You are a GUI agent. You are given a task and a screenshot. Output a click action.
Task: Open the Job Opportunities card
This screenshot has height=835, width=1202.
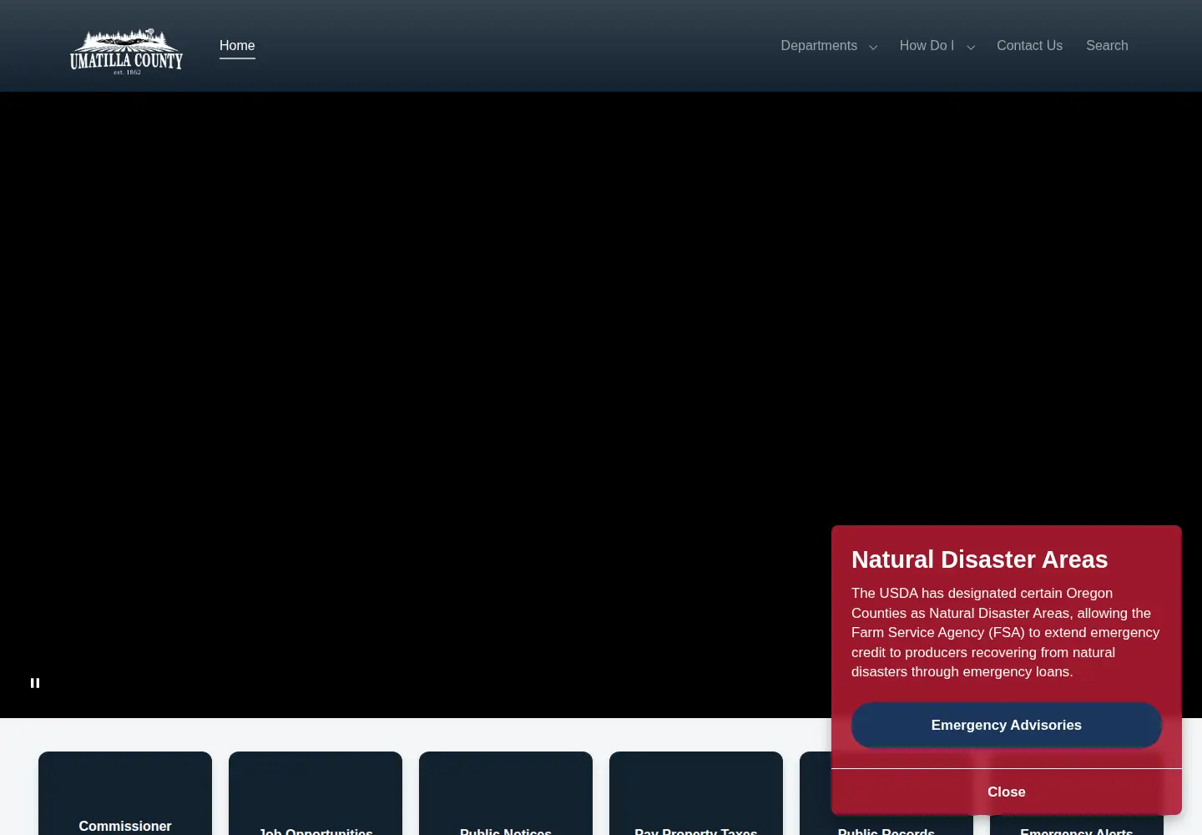[316, 793]
